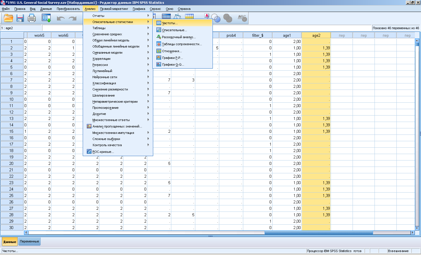Click the Value Labels 'A' toolbar icon
This screenshot has height=255, width=421.
pyautogui.click(x=207, y=16)
